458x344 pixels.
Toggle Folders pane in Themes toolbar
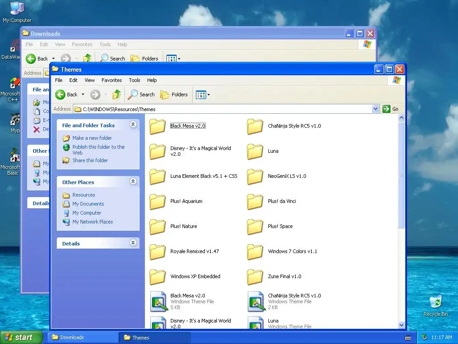click(174, 95)
